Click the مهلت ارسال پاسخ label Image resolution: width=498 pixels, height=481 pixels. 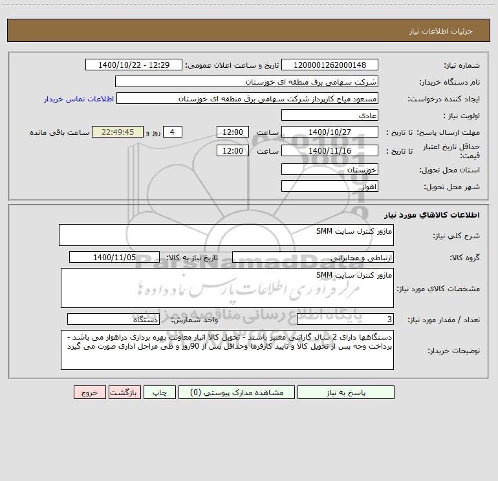(448, 132)
